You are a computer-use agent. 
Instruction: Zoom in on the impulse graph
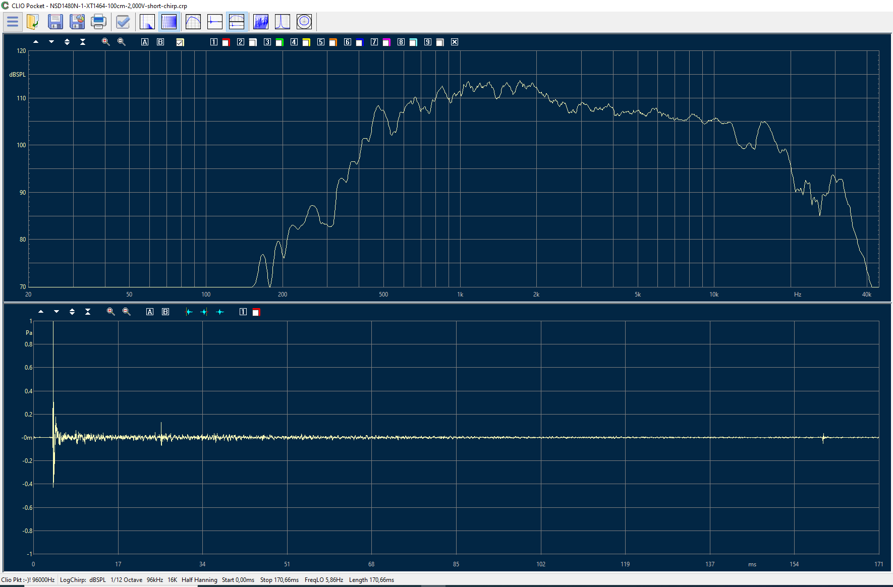coord(110,312)
